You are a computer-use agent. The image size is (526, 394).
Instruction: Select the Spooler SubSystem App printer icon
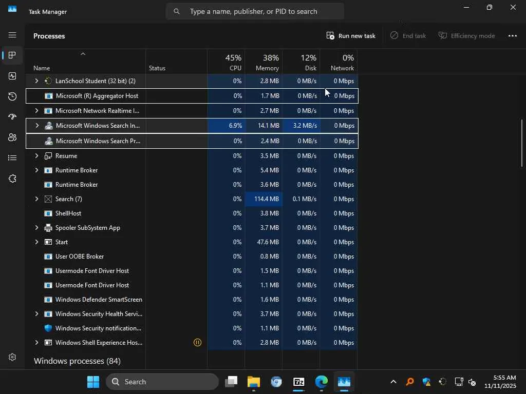point(48,228)
